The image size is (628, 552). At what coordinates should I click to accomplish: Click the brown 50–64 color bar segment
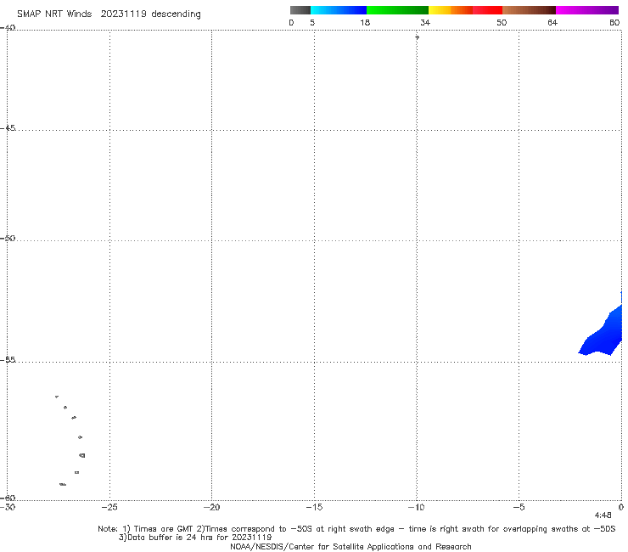tap(529, 10)
